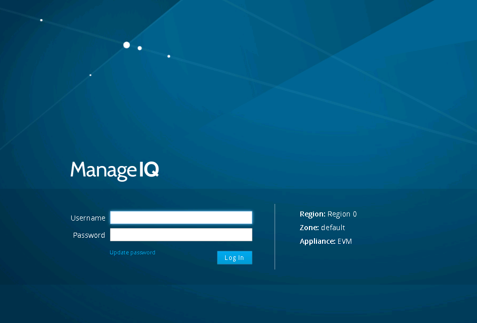The width and height of the screenshot is (477, 323).
Task: Focus the Password input field
Action: coord(181,235)
